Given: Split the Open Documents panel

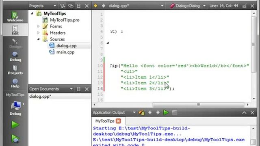Looking at the screenshot, I should (x=78, y=89).
